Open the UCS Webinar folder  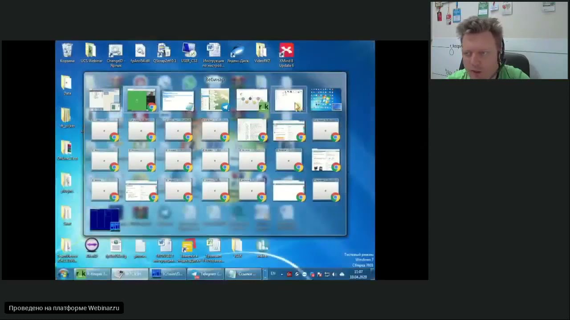point(91,53)
